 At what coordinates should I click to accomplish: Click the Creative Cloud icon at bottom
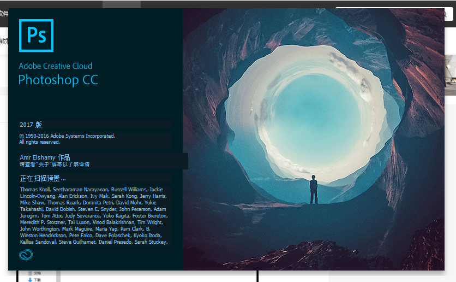click(26, 254)
